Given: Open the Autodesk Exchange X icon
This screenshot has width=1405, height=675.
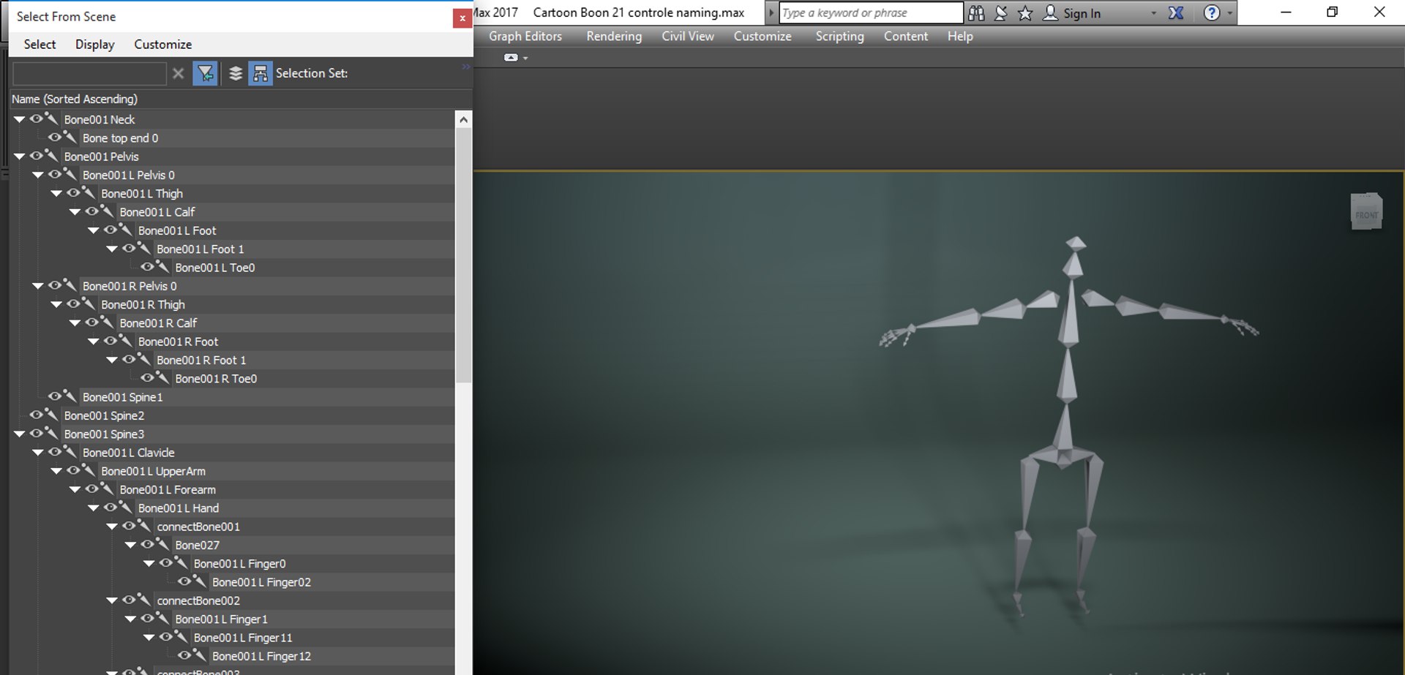Looking at the screenshot, I should point(1176,12).
